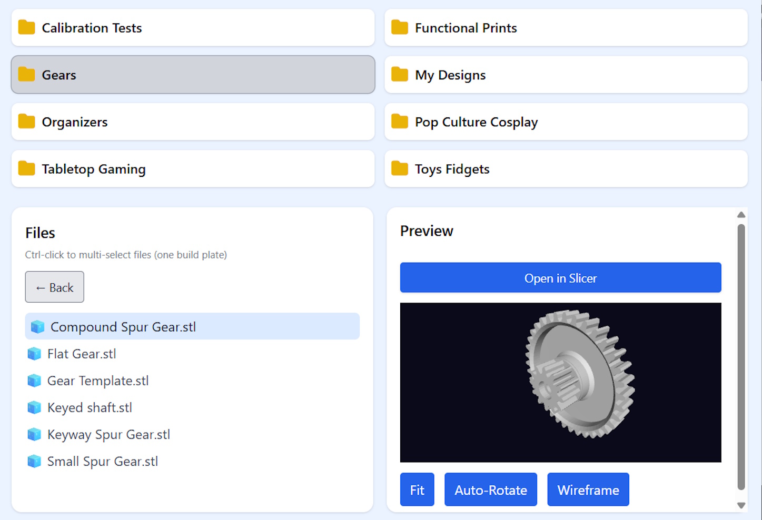The width and height of the screenshot is (762, 520).
Task: Open the Gears folder
Action: (193, 75)
